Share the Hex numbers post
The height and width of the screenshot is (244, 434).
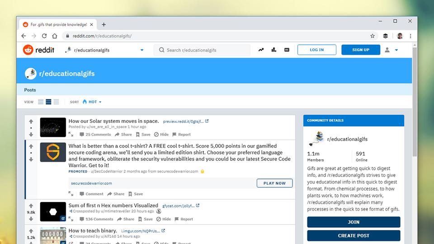tap(126, 219)
